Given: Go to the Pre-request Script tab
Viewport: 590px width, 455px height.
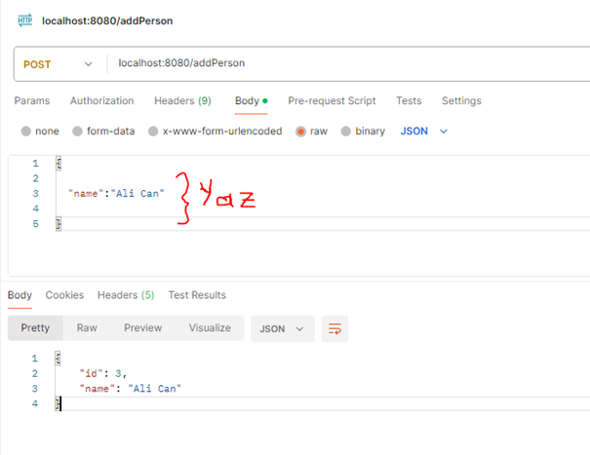Looking at the screenshot, I should click(332, 100).
